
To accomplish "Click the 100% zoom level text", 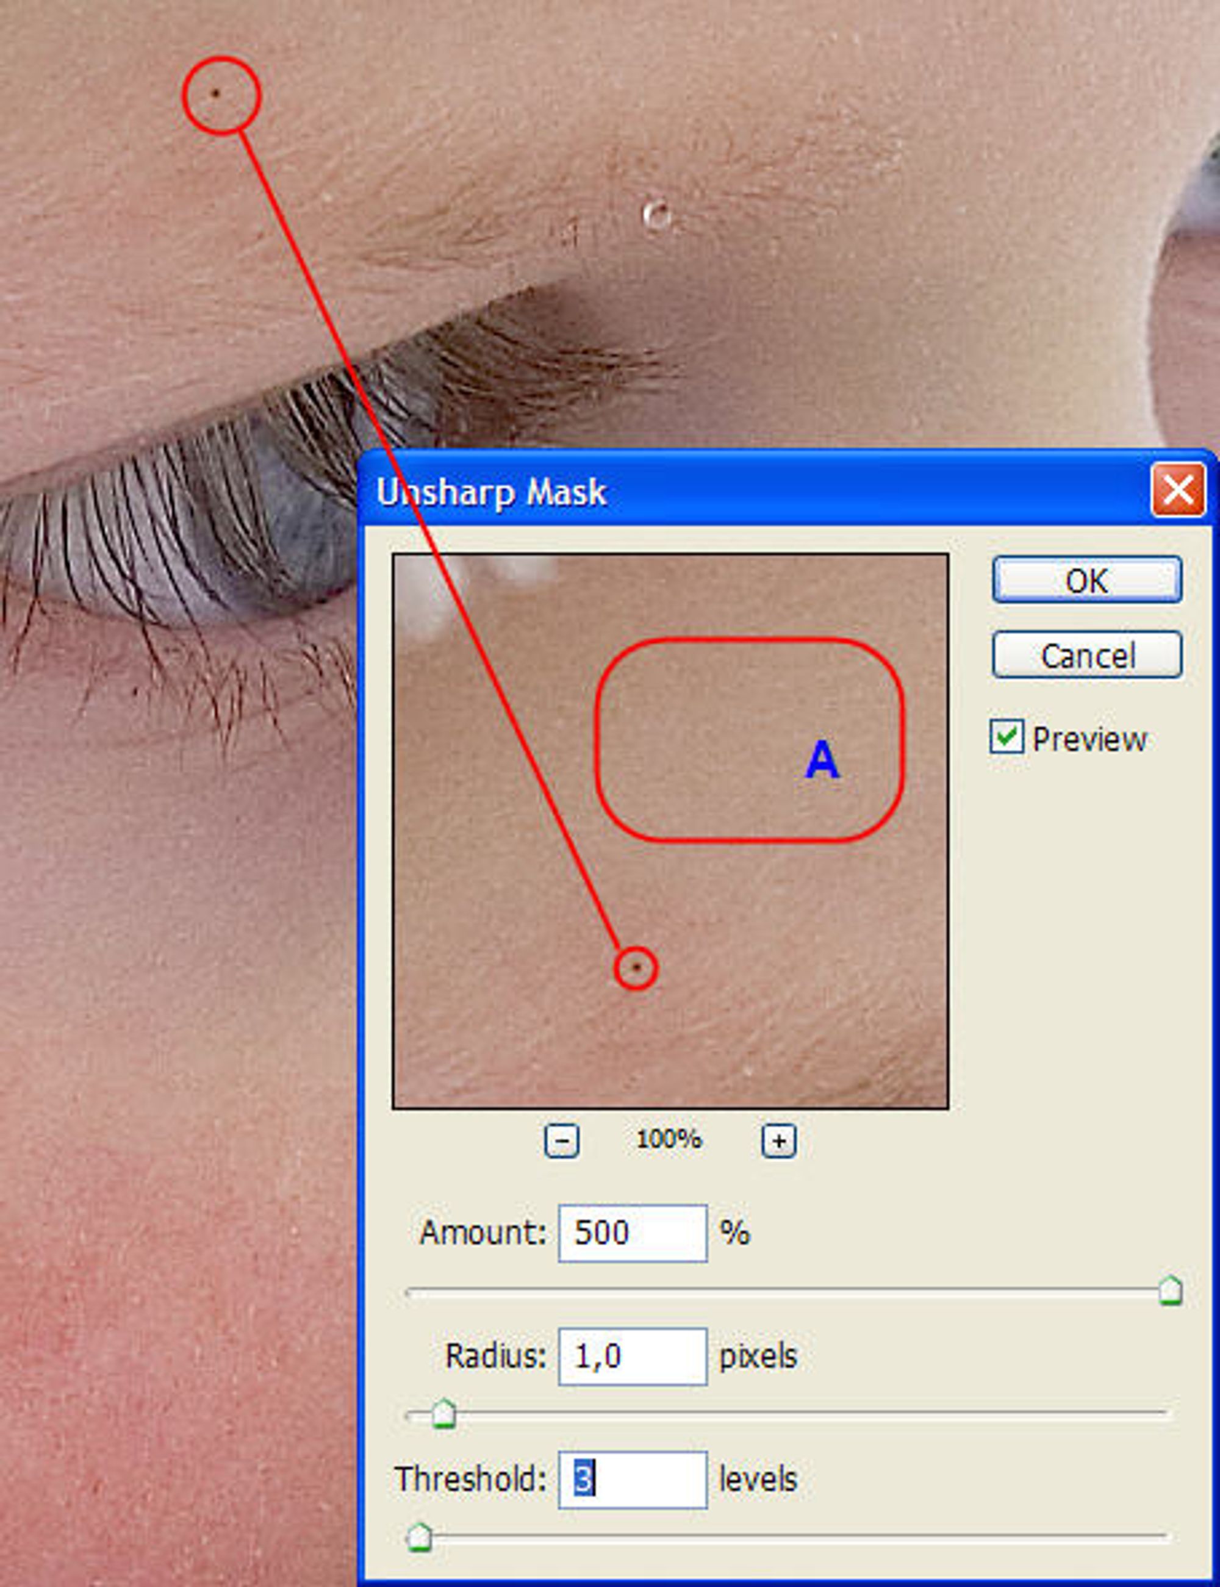I will point(669,1140).
